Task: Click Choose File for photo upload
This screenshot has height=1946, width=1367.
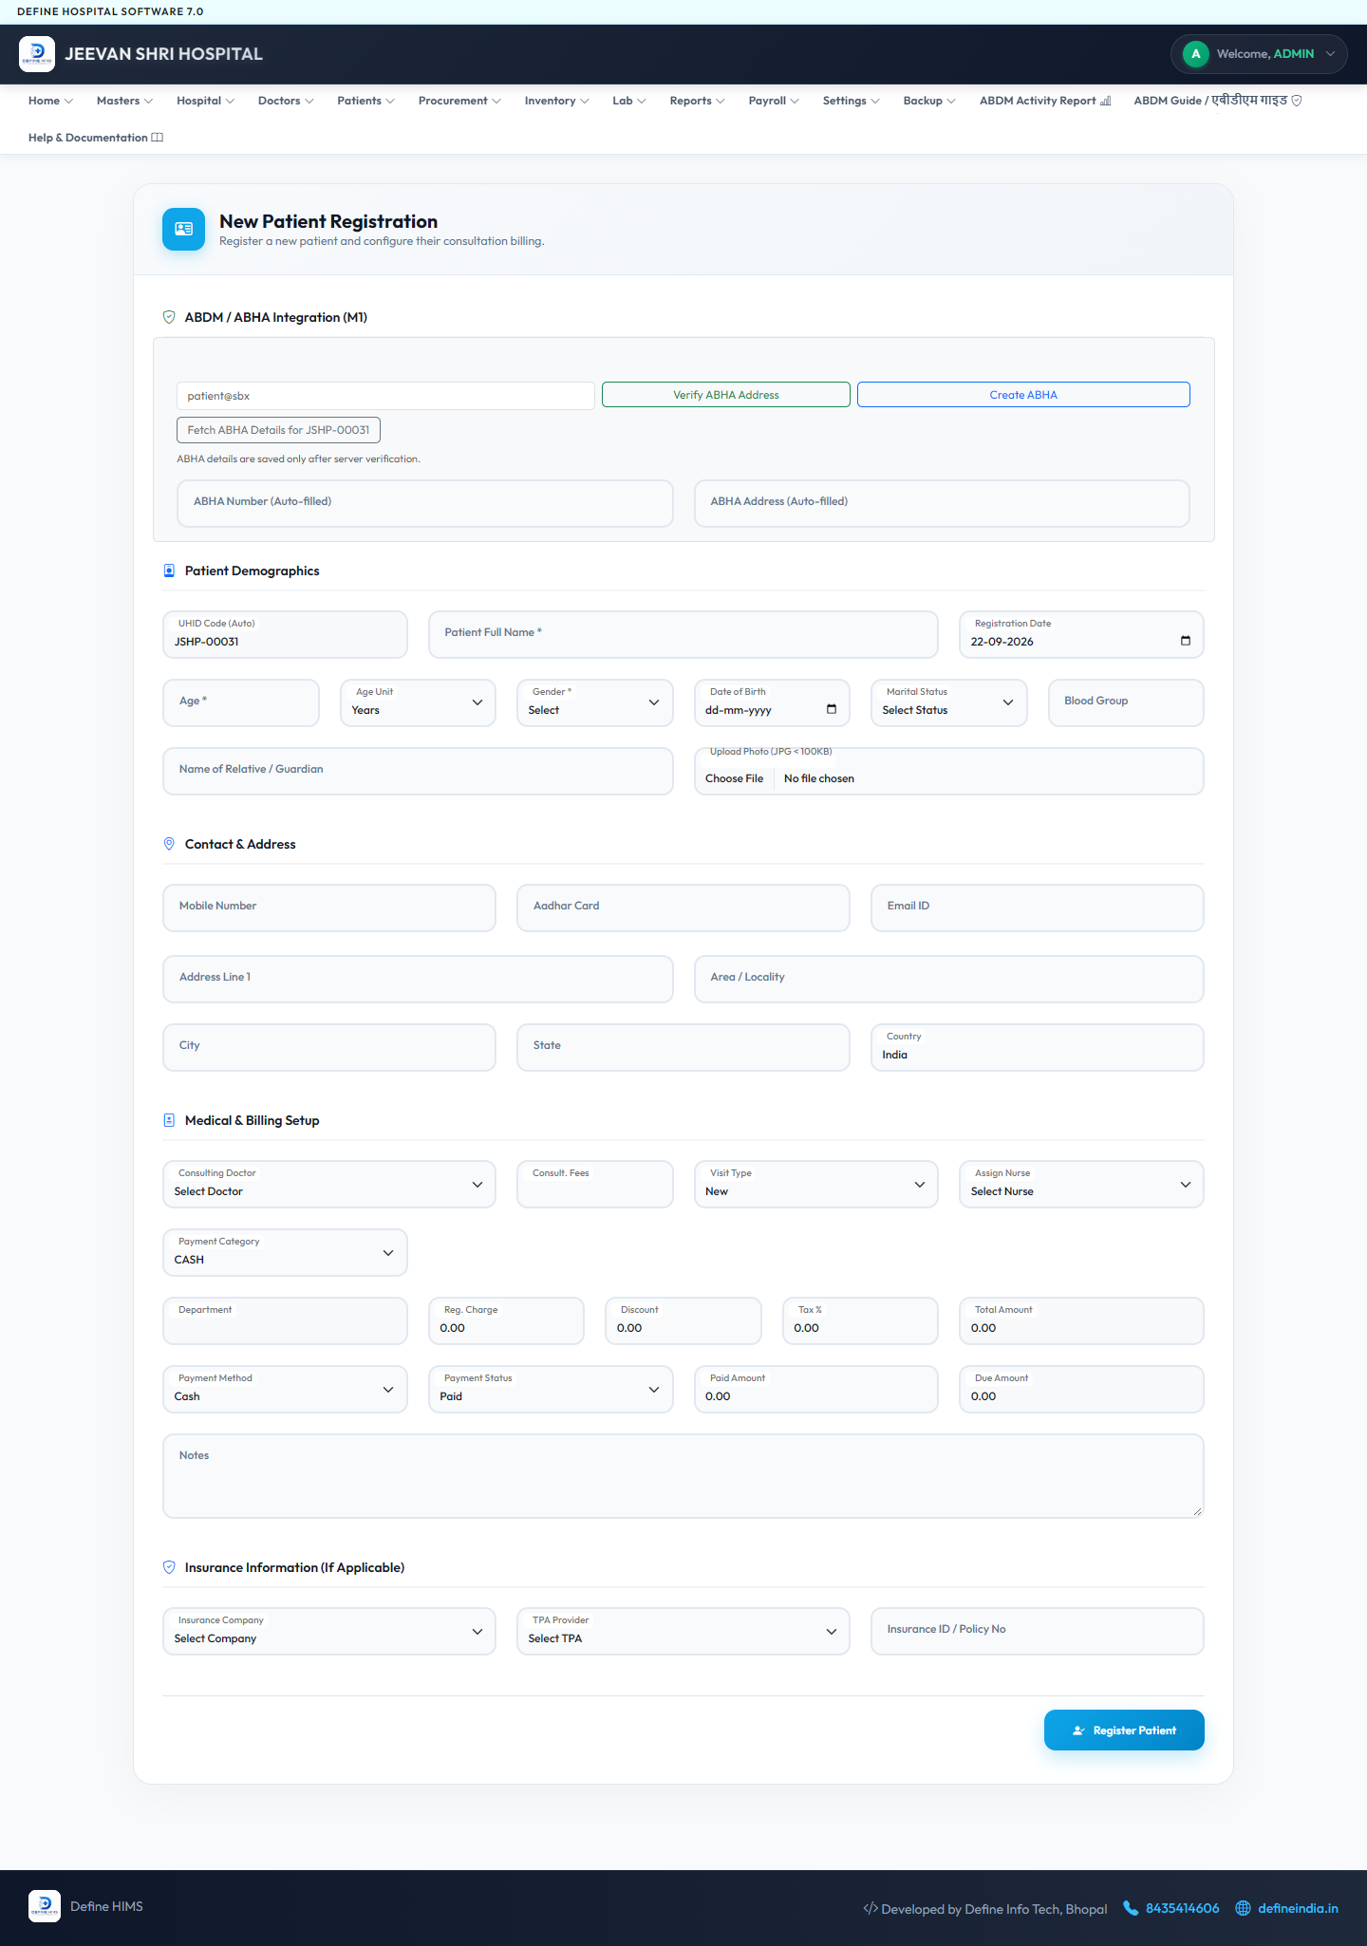Action: point(735,778)
